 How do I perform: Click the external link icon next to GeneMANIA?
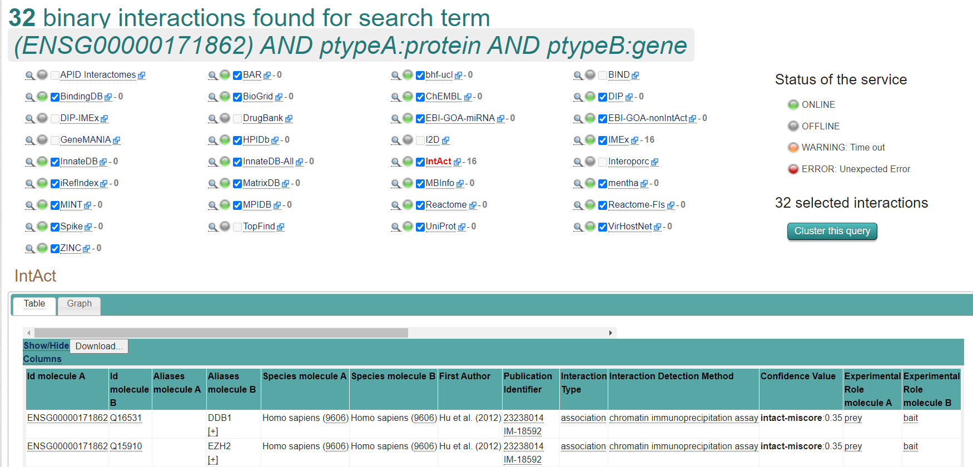click(x=116, y=140)
